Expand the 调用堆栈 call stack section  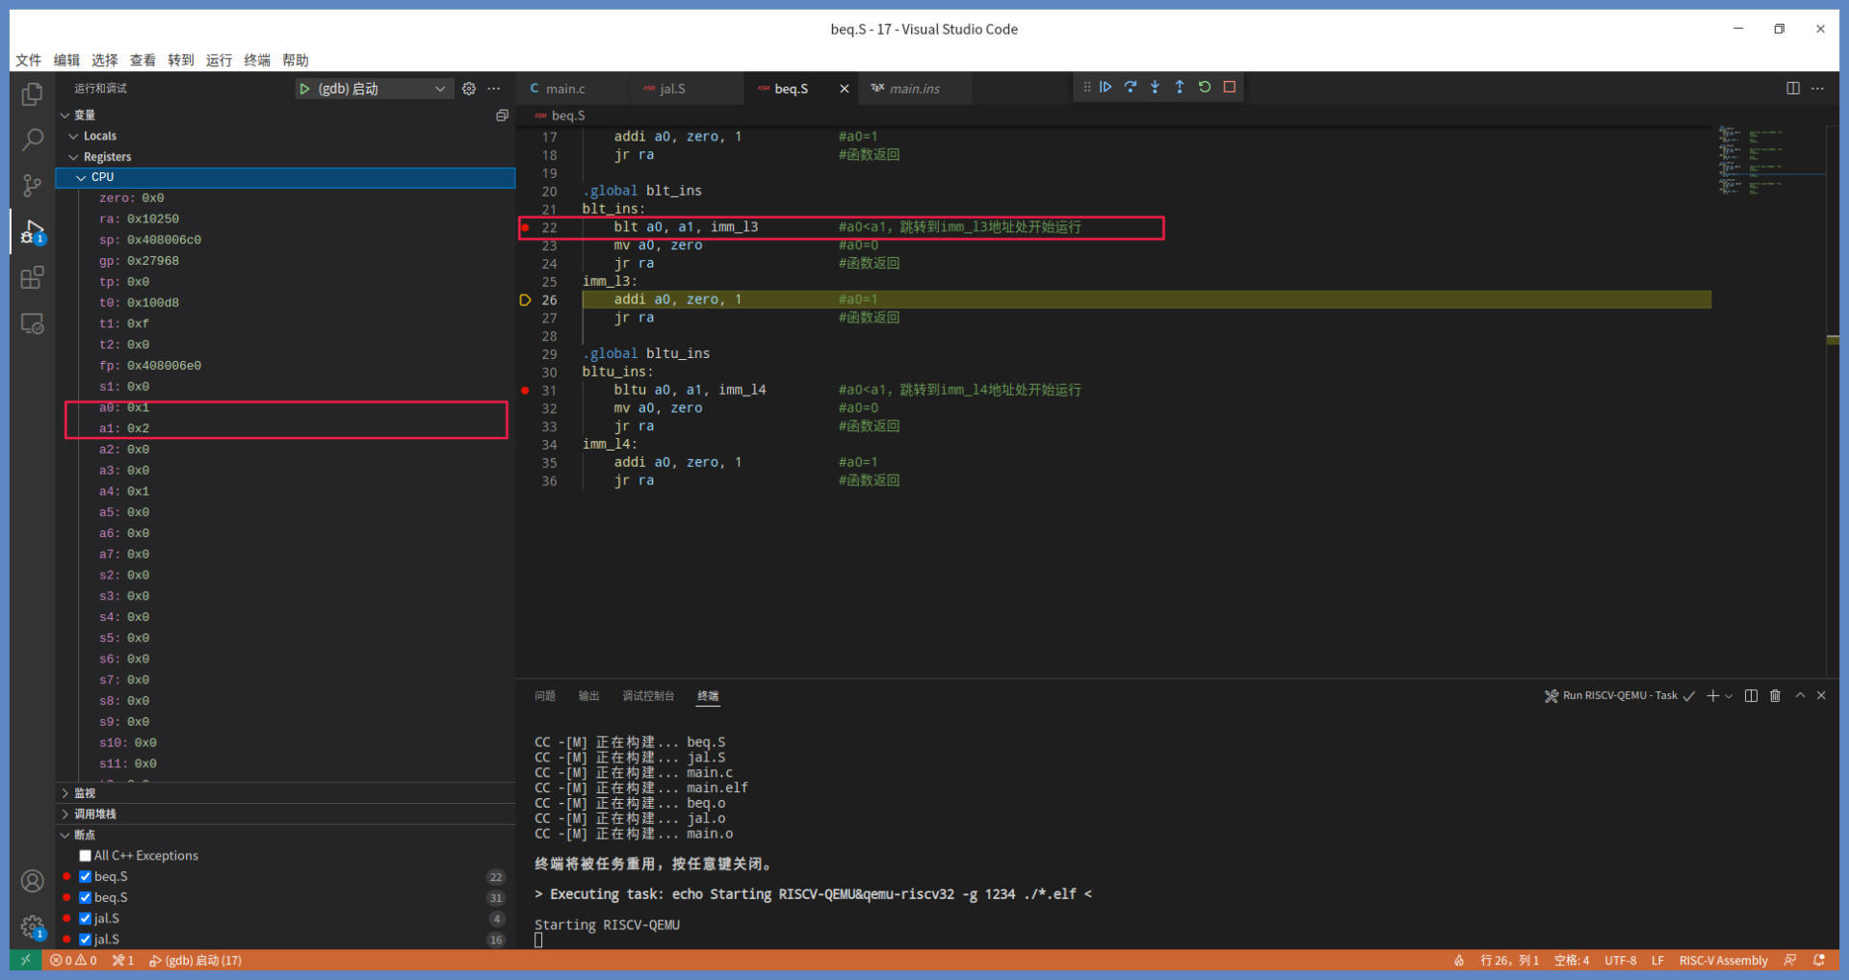tap(94, 814)
